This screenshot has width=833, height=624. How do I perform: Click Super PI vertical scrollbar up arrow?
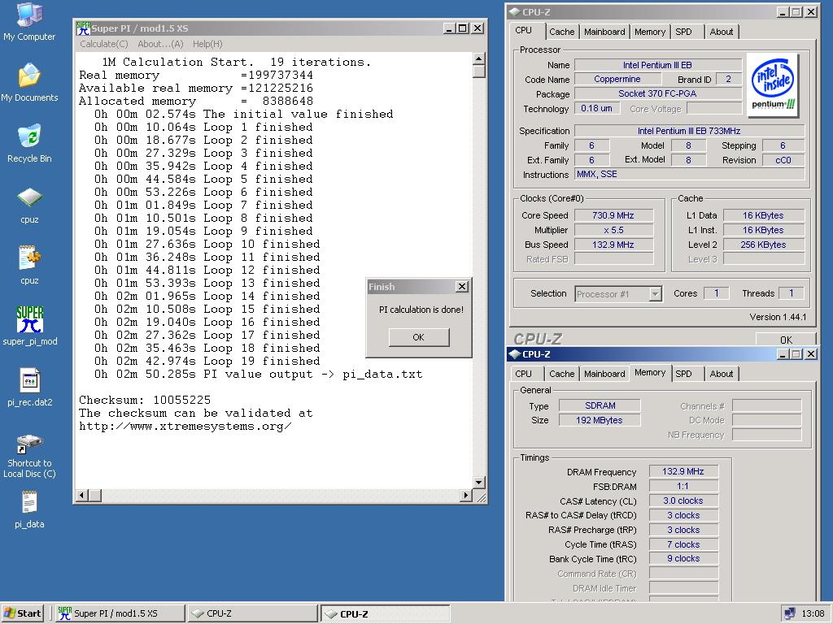(x=478, y=58)
